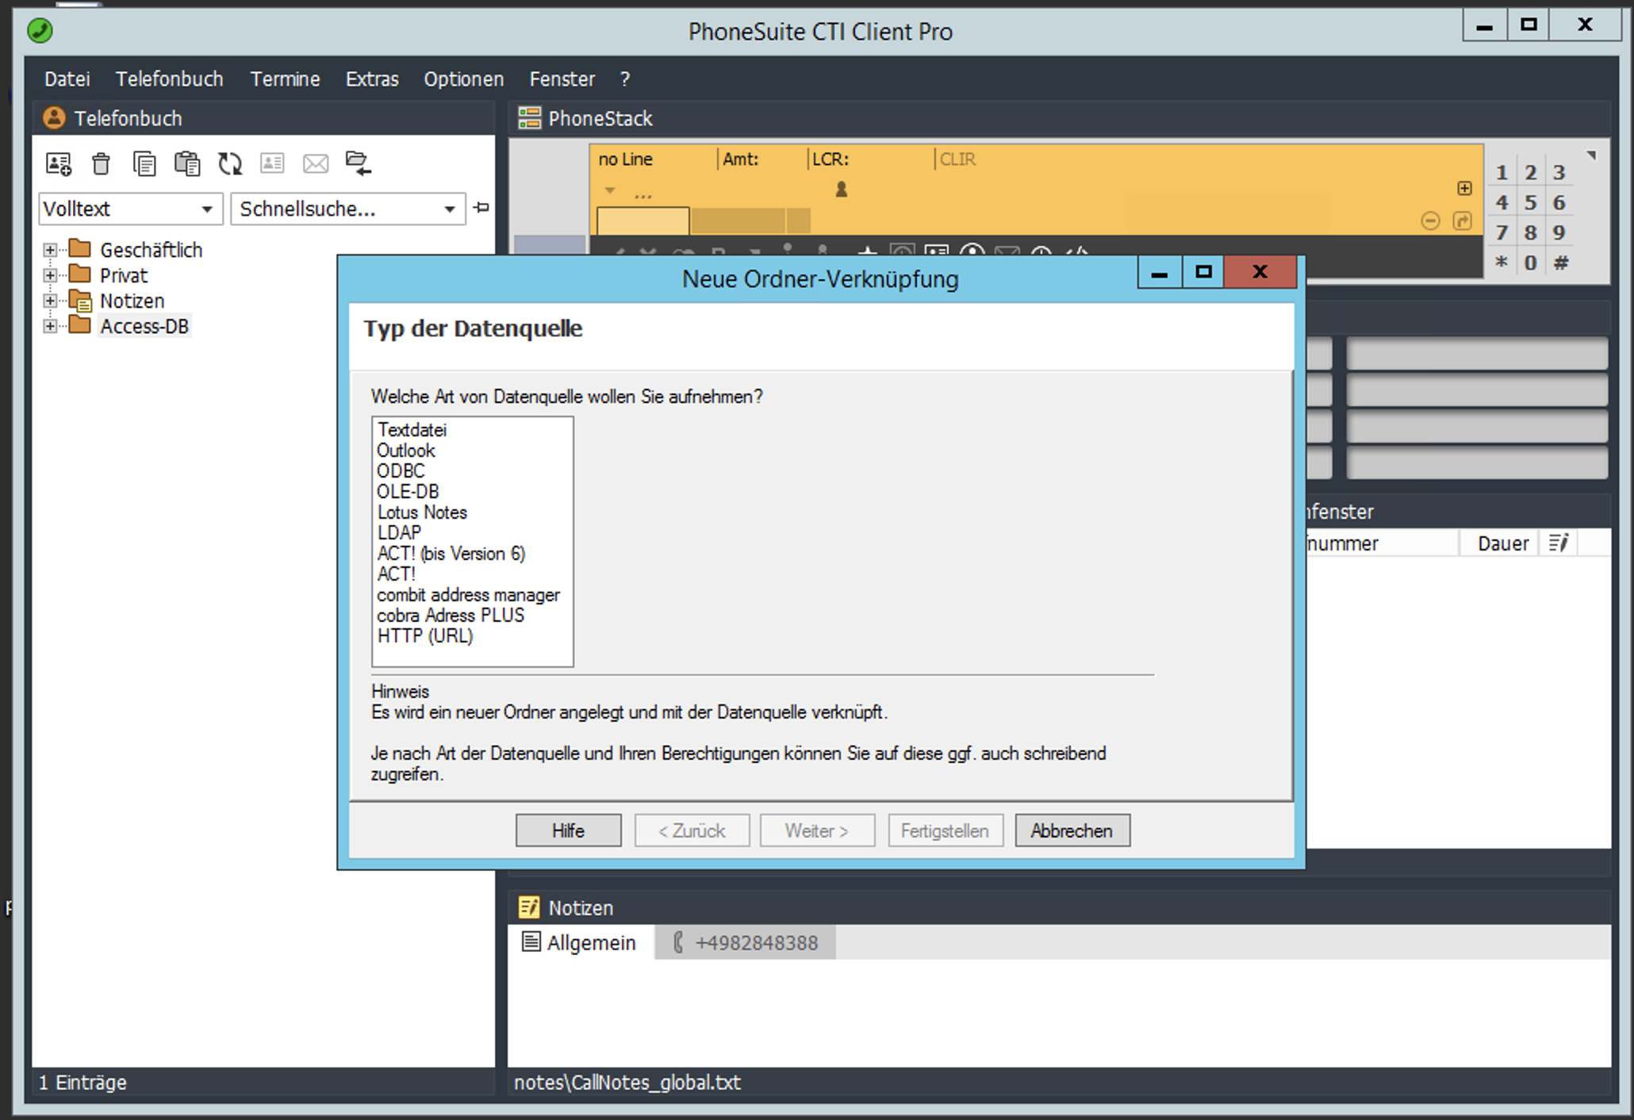The width and height of the screenshot is (1634, 1120).
Task: Click the small triangle under no Line
Action: point(610,190)
